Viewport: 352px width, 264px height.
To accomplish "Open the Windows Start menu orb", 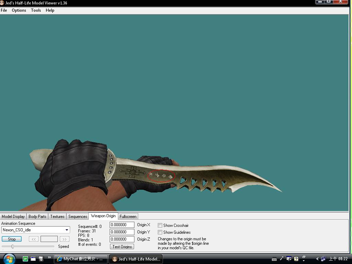I will pos(9,259).
